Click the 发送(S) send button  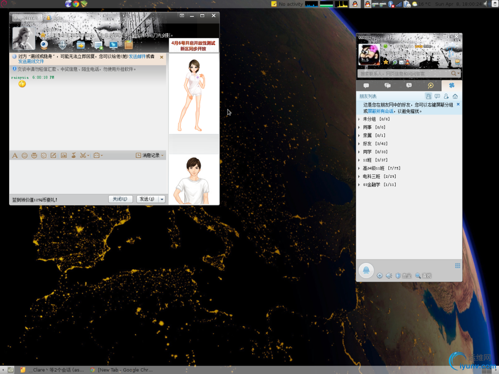147,199
